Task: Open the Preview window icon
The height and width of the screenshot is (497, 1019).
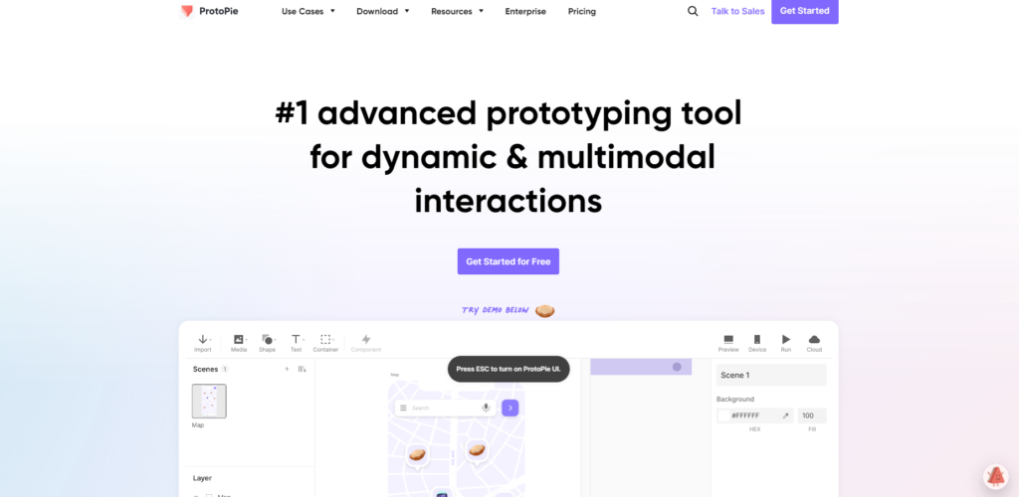Action: [728, 341]
